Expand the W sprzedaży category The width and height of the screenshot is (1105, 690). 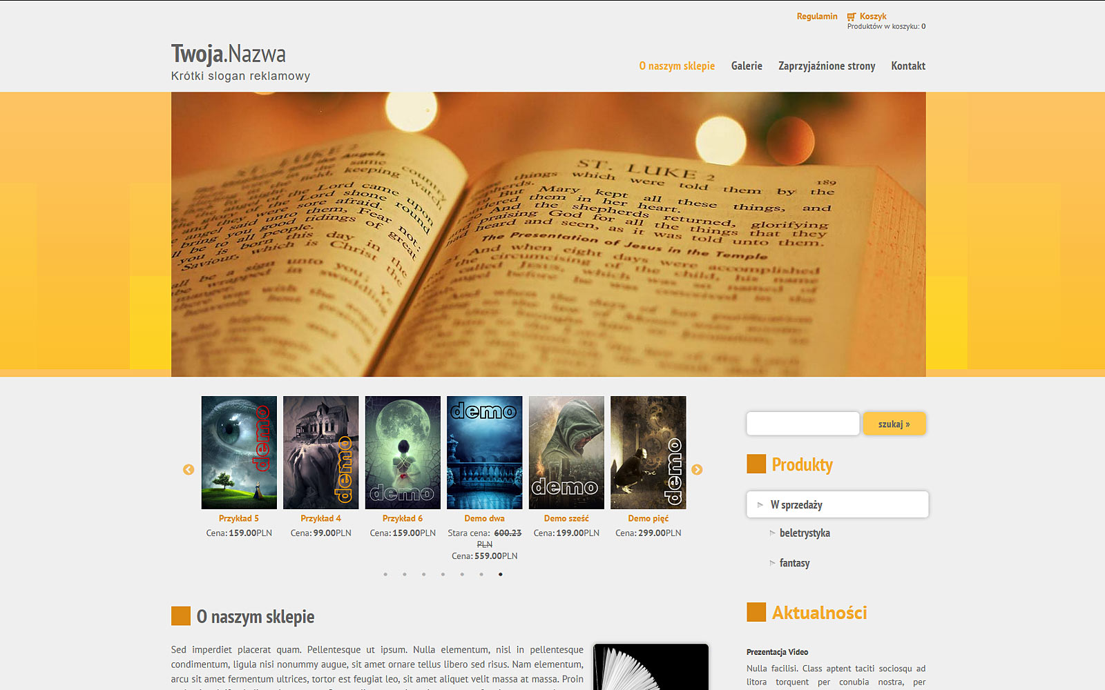(796, 505)
